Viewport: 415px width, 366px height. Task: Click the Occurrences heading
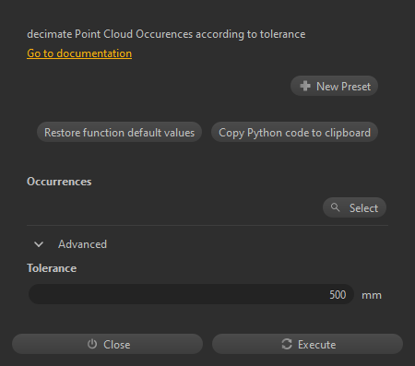(59, 182)
